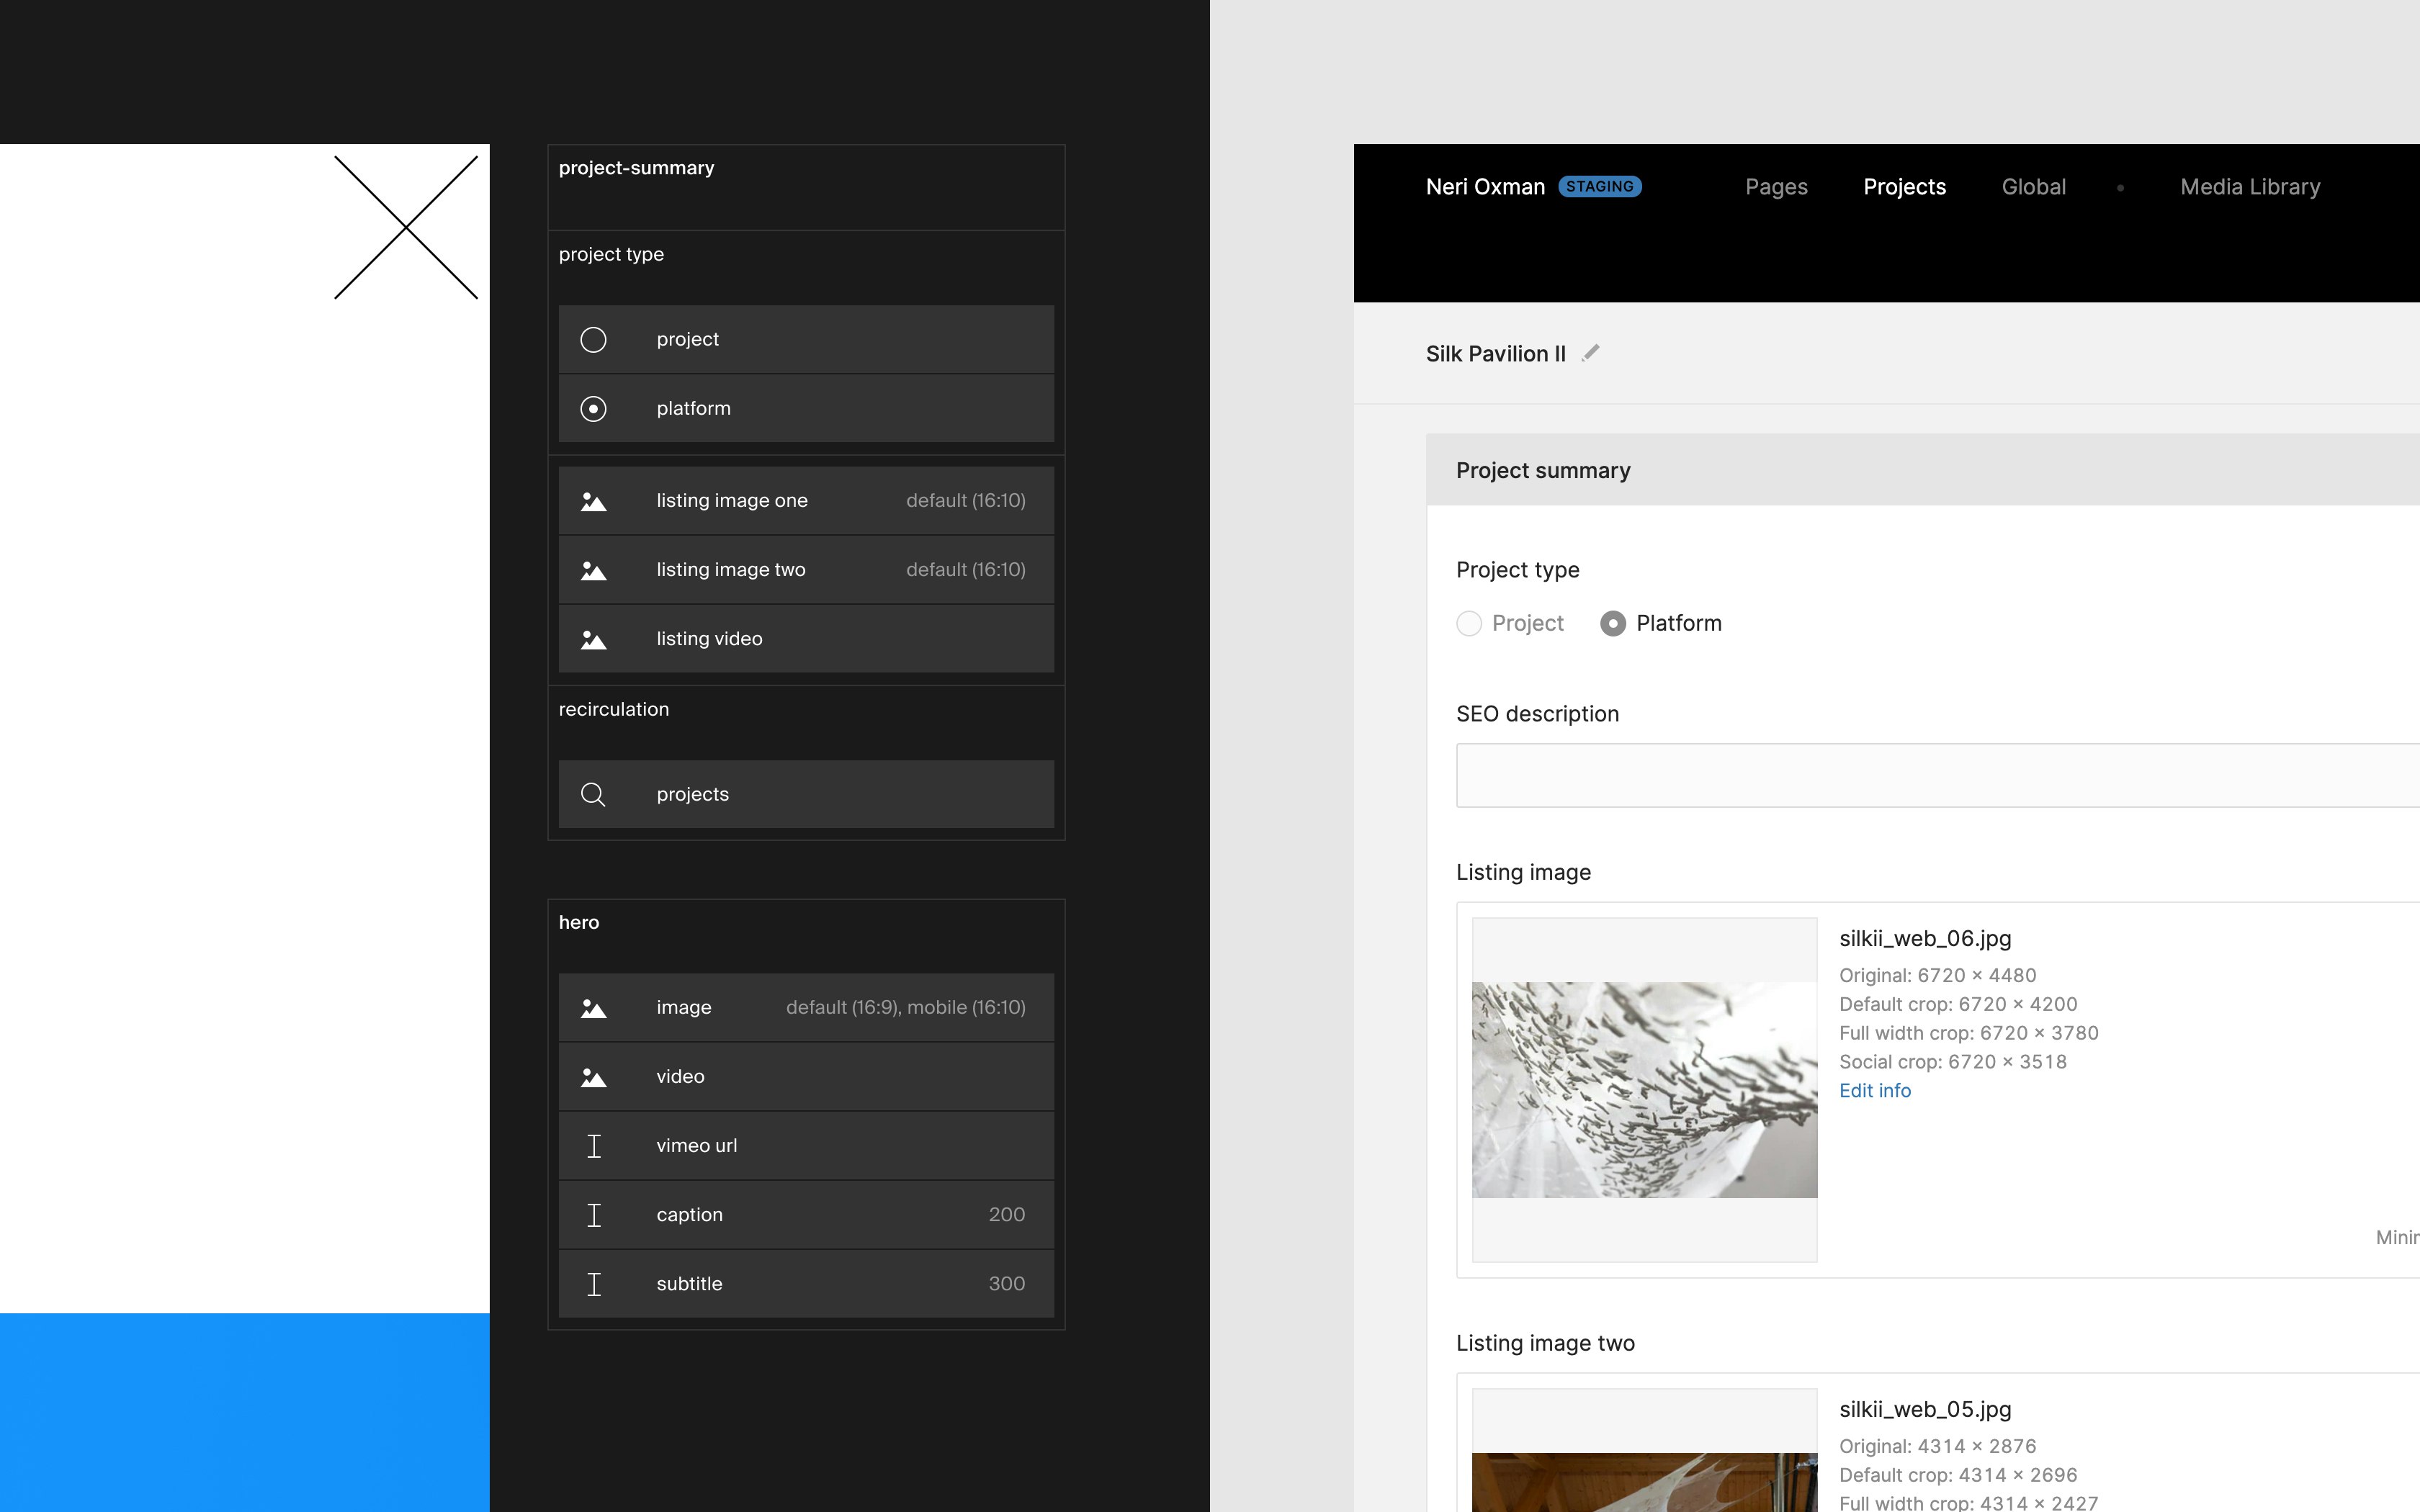Choose Platform radio under Project type
2420x1512 pixels.
[1613, 624]
